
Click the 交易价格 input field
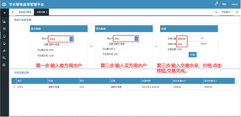(188, 44)
